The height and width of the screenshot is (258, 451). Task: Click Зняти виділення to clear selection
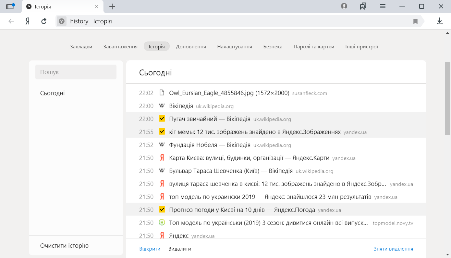pos(394,249)
